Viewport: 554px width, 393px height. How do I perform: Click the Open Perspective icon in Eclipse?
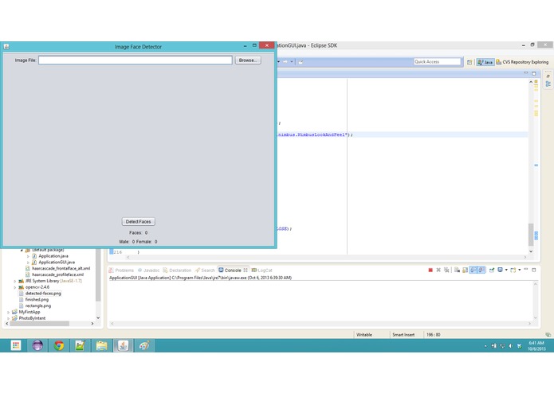tap(470, 62)
